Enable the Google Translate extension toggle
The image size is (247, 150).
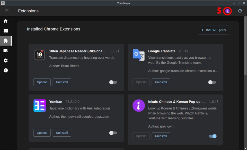coord(212,82)
